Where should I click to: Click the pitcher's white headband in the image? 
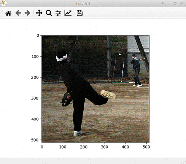[x=62, y=58]
